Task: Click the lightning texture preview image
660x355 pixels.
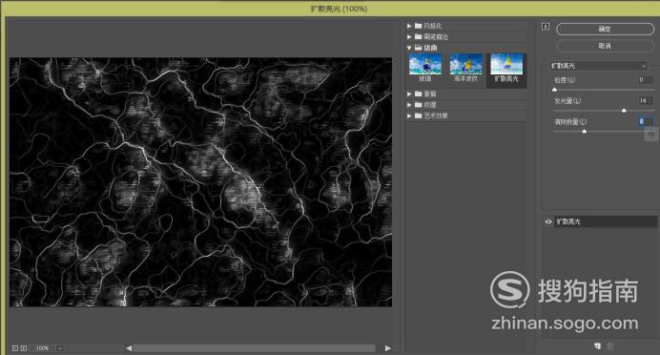Action: 201,182
